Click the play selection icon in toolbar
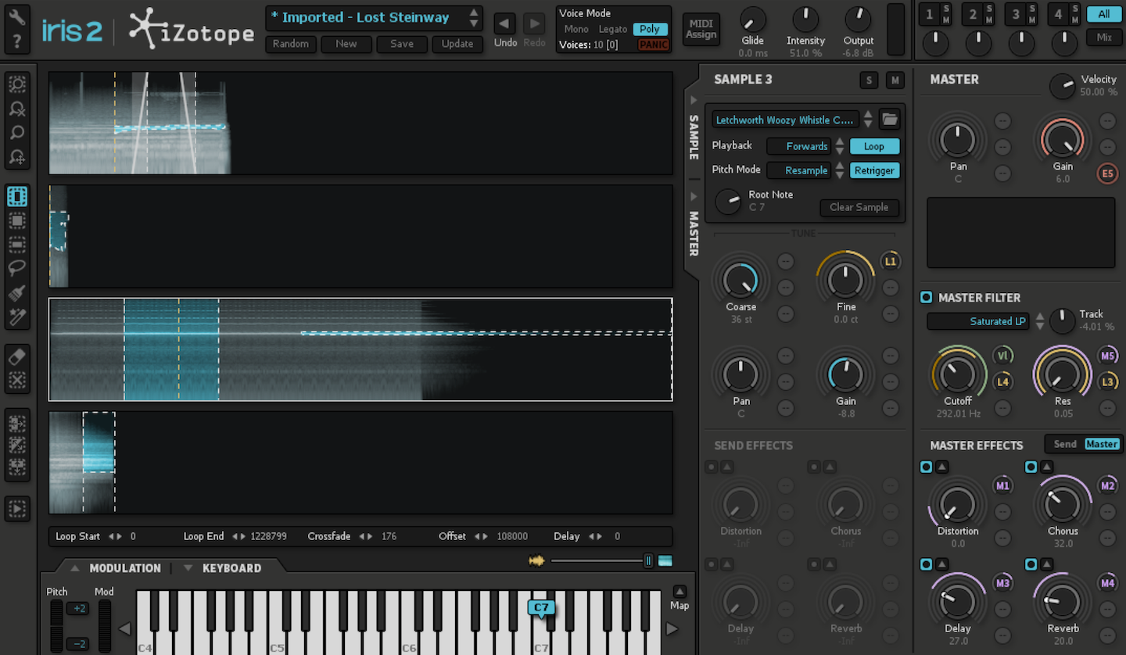This screenshot has height=655, width=1126. point(17,509)
